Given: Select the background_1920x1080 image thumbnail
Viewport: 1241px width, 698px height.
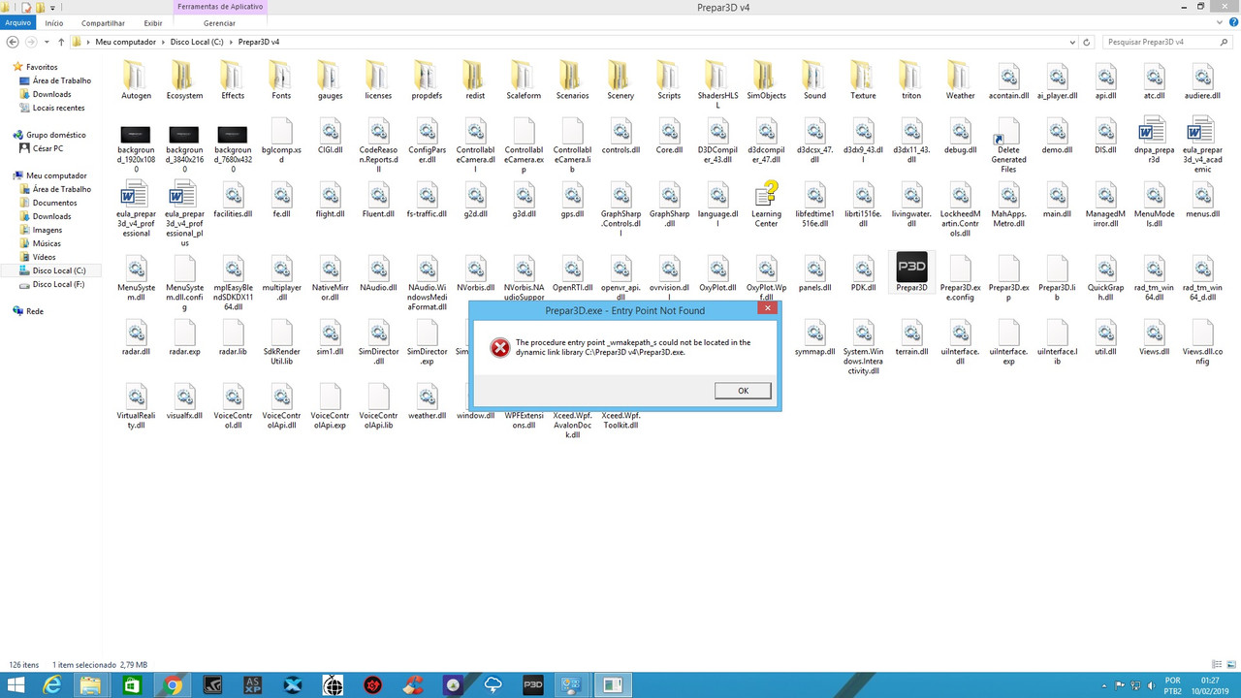Looking at the screenshot, I should click(136, 135).
